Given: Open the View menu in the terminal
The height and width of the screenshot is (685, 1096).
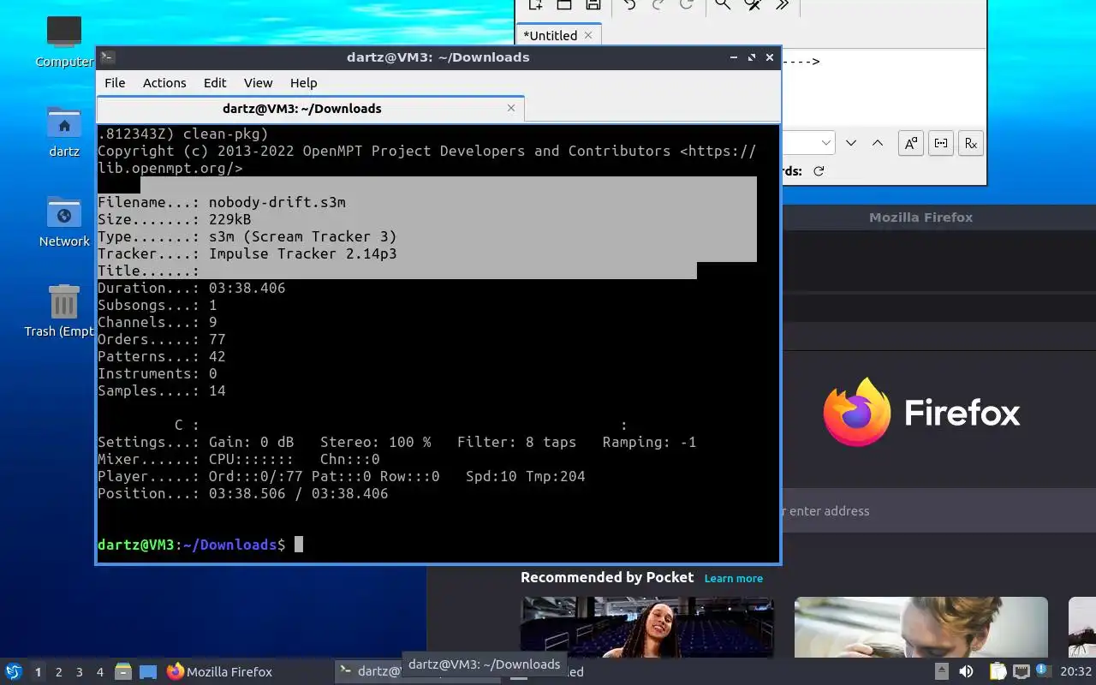Looking at the screenshot, I should (258, 83).
